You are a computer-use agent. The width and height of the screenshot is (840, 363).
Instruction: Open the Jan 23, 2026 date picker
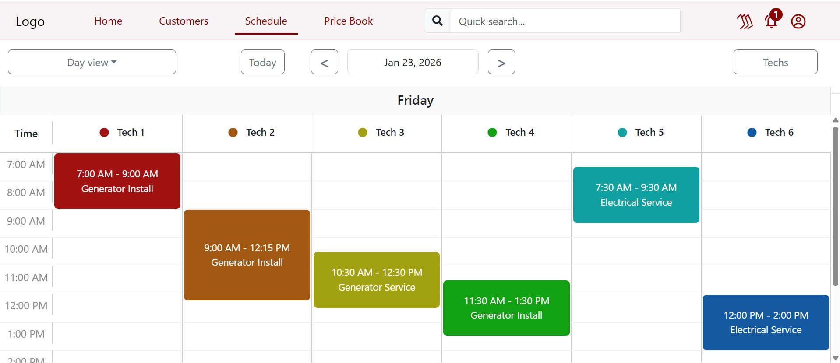point(413,62)
